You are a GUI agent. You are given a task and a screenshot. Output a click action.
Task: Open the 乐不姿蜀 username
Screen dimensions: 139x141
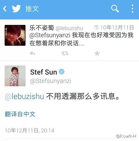click(x=42, y=28)
